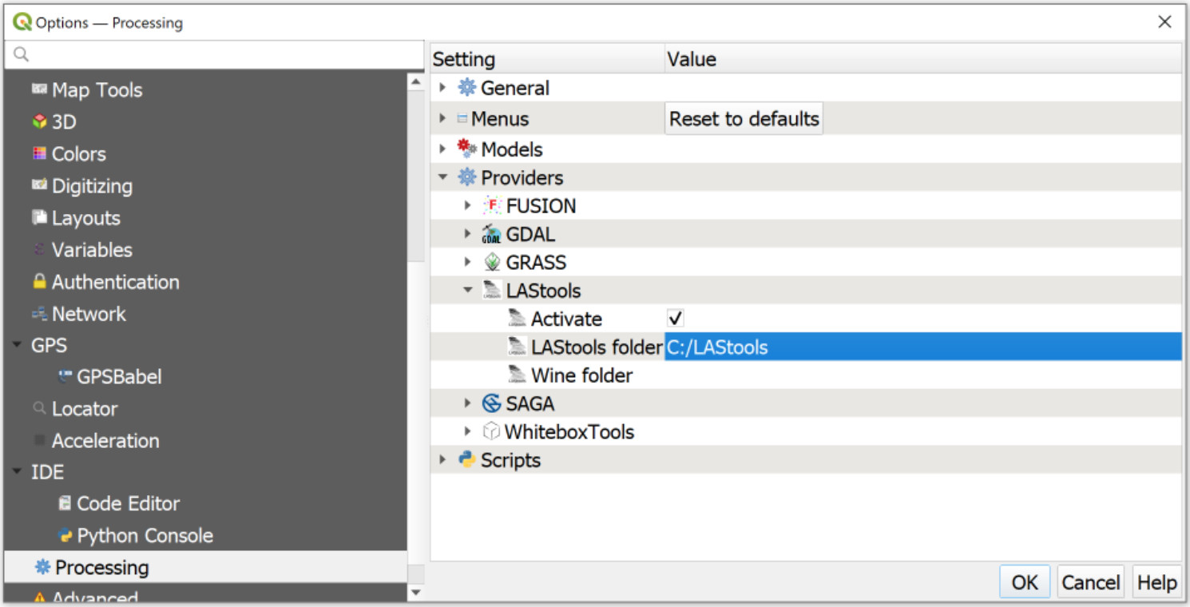Click the Colors palette icon
The height and width of the screenshot is (607, 1190).
click(x=39, y=153)
